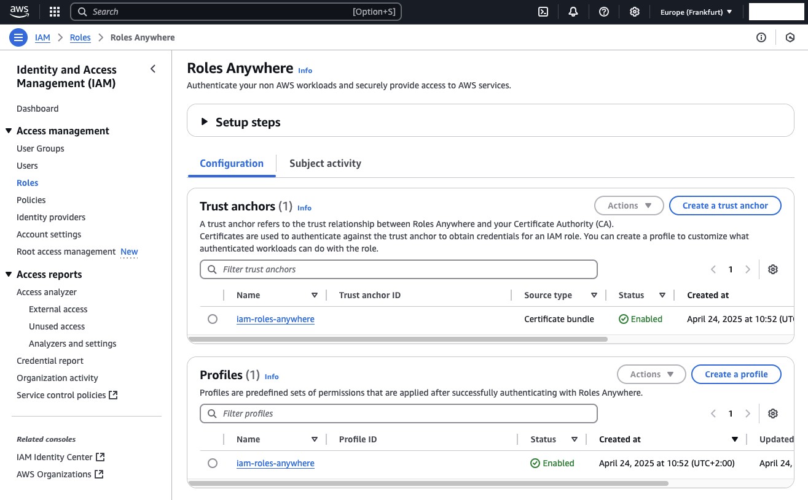The width and height of the screenshot is (808, 500).
Task: Collapse the Access management sidebar section
Action: [x=9, y=131]
